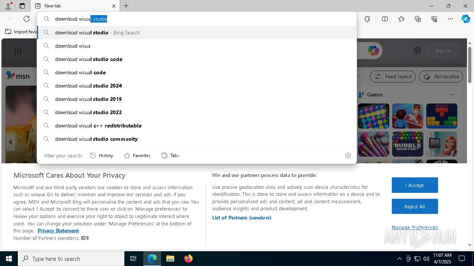
Task: Open a new tab with plus button
Action: pyautogui.click(x=126, y=6)
